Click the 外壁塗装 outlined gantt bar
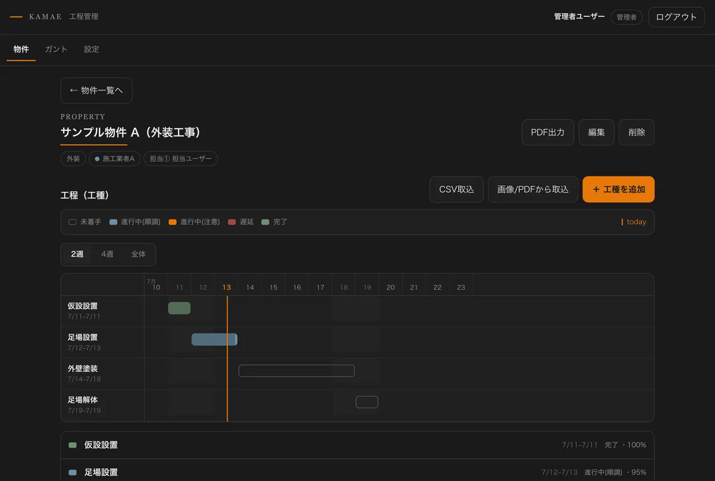715x481 pixels. [x=296, y=371]
